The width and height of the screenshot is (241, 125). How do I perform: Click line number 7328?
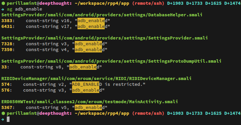tap(7, 44)
